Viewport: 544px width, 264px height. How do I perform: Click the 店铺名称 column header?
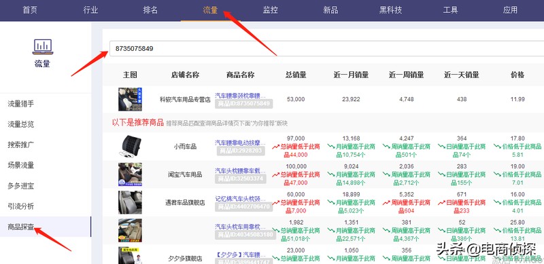tap(185, 75)
